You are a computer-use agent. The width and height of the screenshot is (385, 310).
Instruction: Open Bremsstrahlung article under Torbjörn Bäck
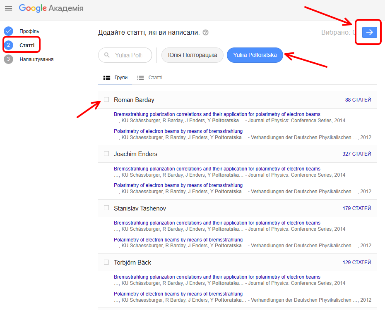tap(217, 277)
